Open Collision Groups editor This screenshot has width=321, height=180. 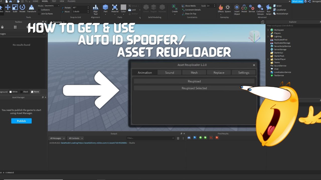click(x=260, y=9)
